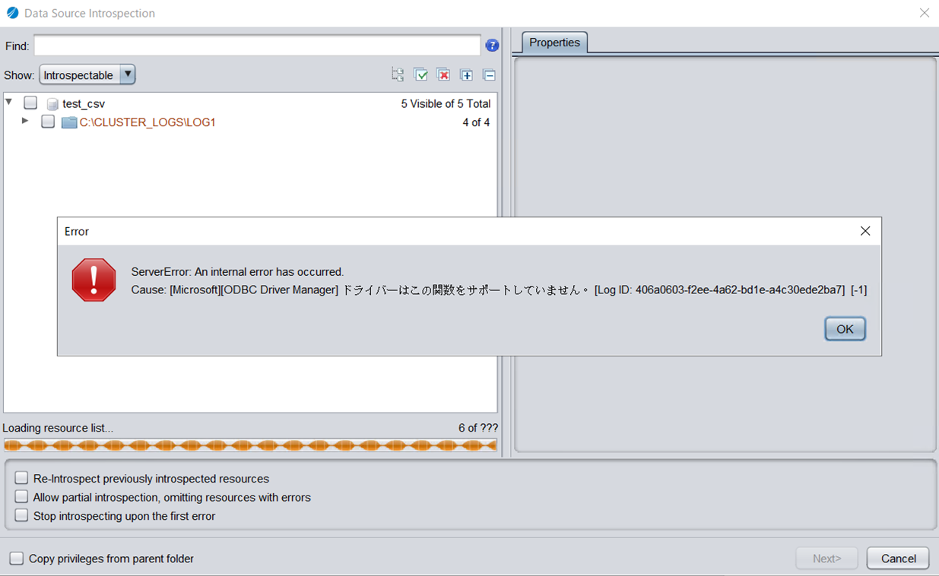Check the C:\CLUSTER_LOGS\LOG1 checkbox
Viewport: 939px width, 576px height.
[48, 122]
